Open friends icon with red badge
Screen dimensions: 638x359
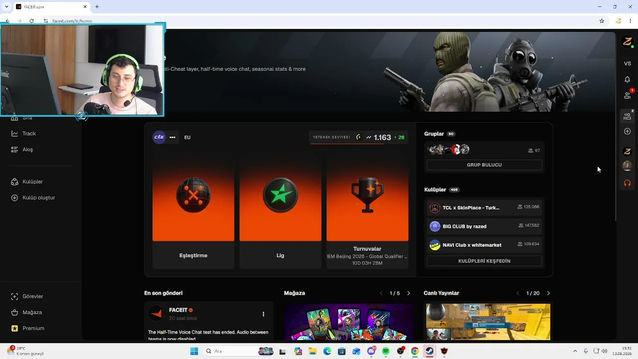pos(628,95)
